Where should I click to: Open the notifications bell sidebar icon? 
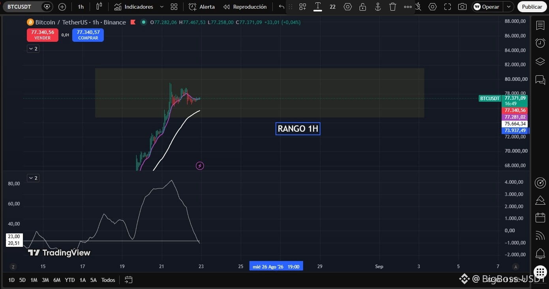tap(540, 254)
